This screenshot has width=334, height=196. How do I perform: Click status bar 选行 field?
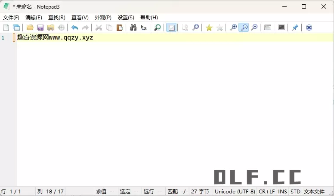point(153,192)
